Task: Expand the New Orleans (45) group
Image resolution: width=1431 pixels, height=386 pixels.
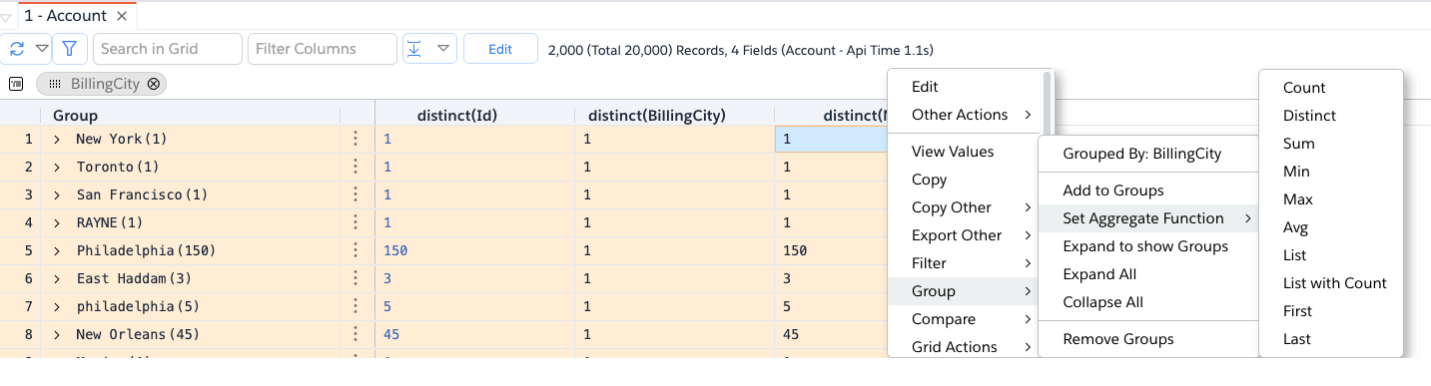Action: (x=57, y=335)
